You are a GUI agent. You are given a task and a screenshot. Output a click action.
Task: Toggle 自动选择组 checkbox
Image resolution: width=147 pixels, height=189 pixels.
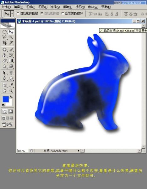(x=42, y=13)
